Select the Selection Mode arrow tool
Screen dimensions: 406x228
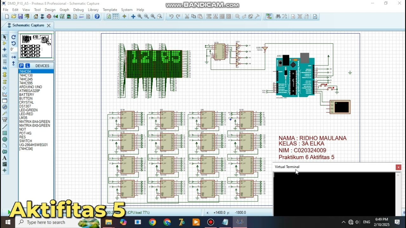[4, 37]
